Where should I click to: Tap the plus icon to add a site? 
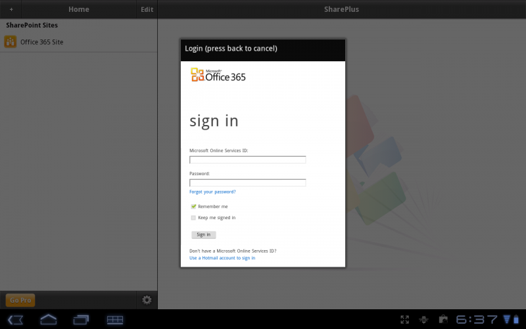point(11,9)
